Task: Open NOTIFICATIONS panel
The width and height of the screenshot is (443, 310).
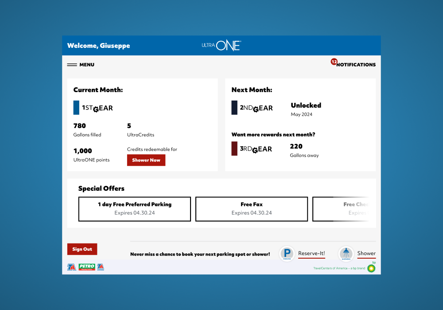Action: [356, 65]
